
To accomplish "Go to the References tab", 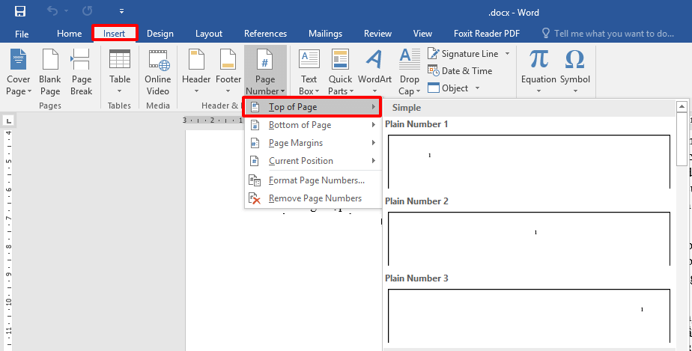I will (265, 34).
